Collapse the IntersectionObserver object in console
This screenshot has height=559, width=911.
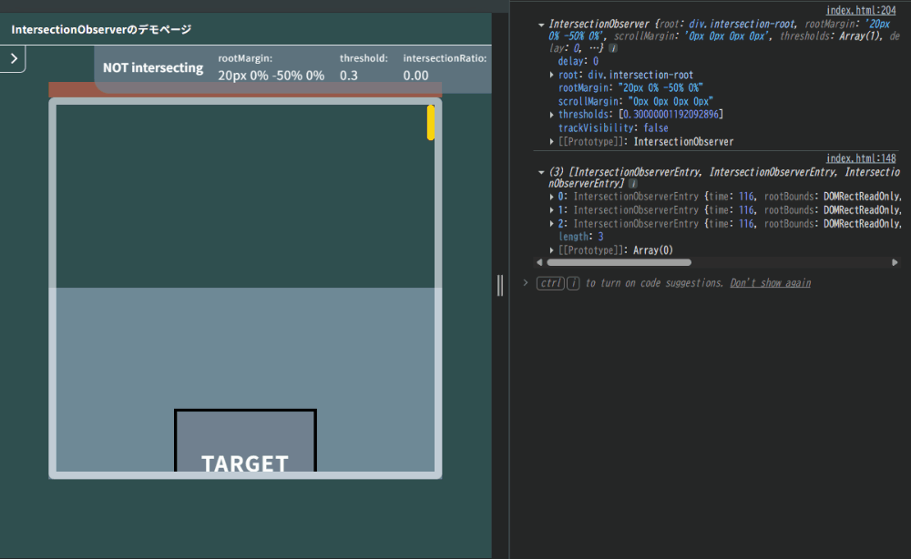click(542, 24)
